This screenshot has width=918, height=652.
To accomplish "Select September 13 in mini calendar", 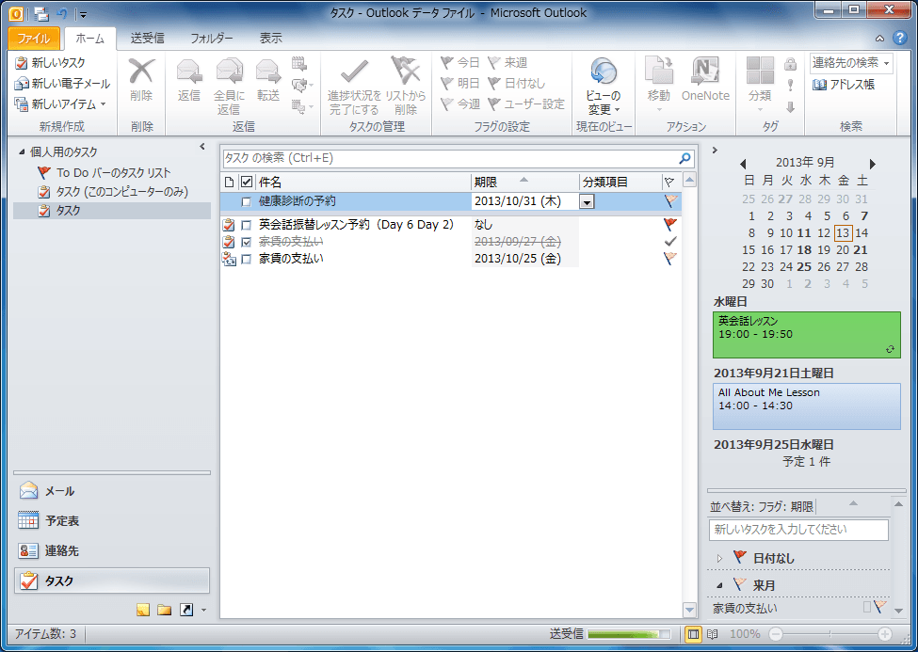I will click(843, 233).
